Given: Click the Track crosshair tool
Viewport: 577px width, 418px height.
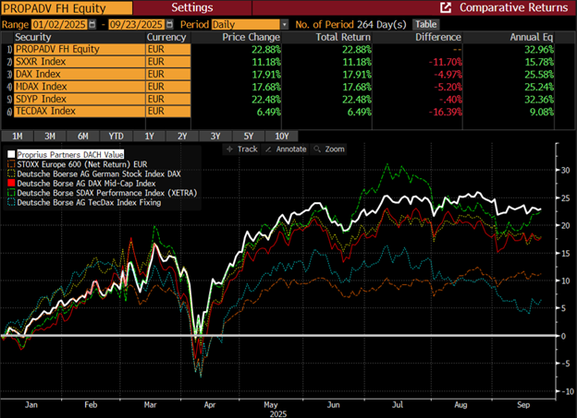Looking at the screenshot, I should click(244, 148).
